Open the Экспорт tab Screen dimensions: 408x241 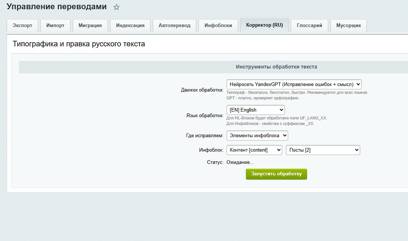(x=23, y=26)
